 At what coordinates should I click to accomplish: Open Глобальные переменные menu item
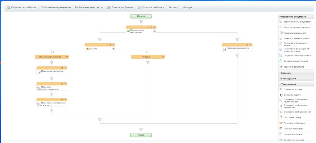56,7
